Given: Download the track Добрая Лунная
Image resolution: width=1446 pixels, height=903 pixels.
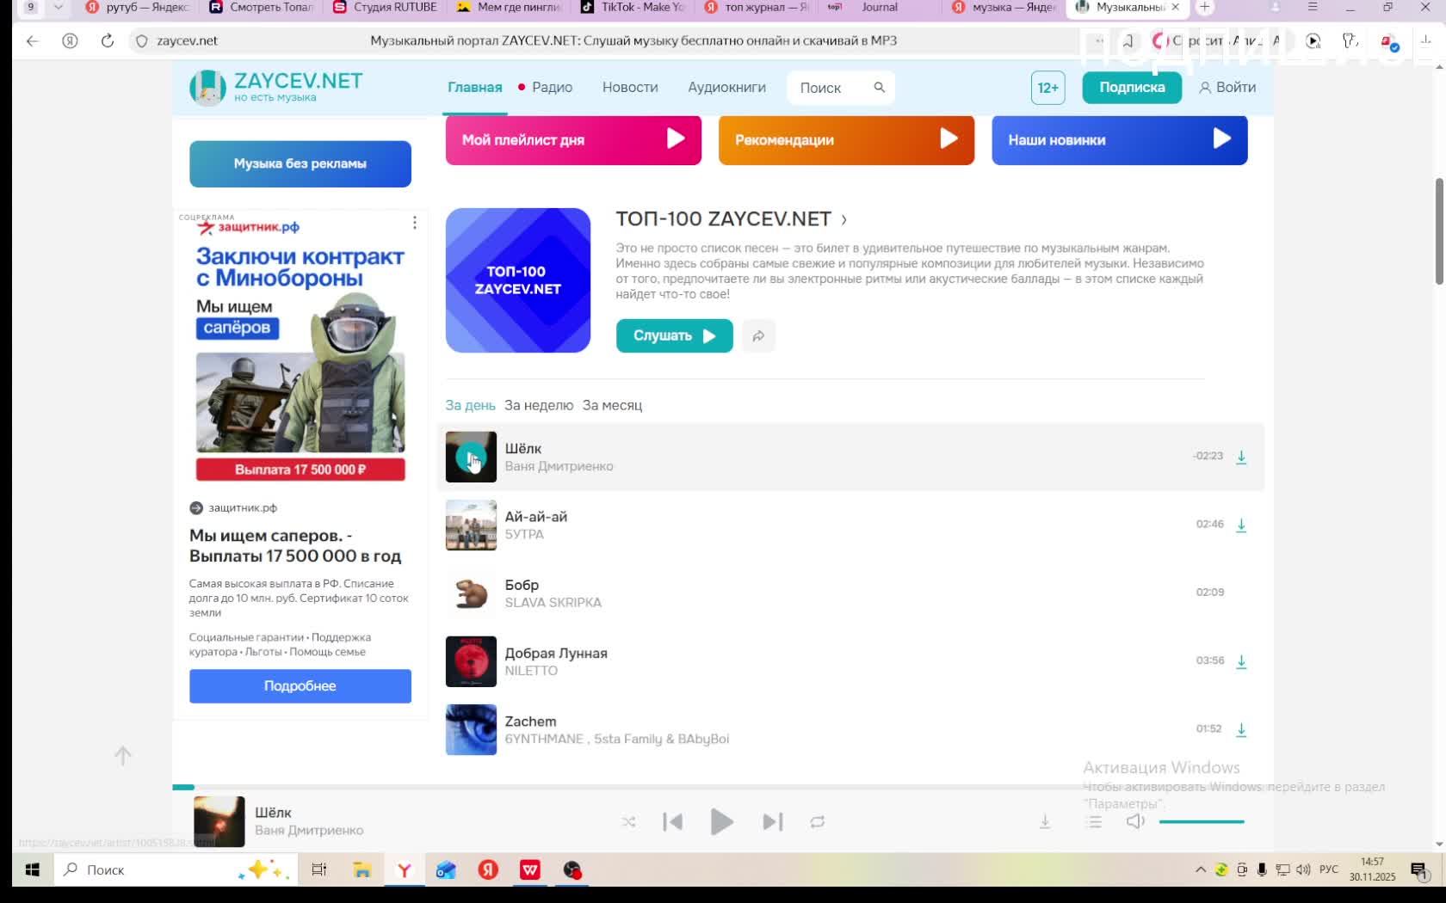Looking at the screenshot, I should point(1241,661).
